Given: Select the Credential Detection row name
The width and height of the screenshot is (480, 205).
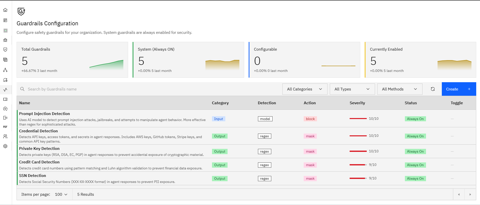Looking at the screenshot, I should click(38, 131).
